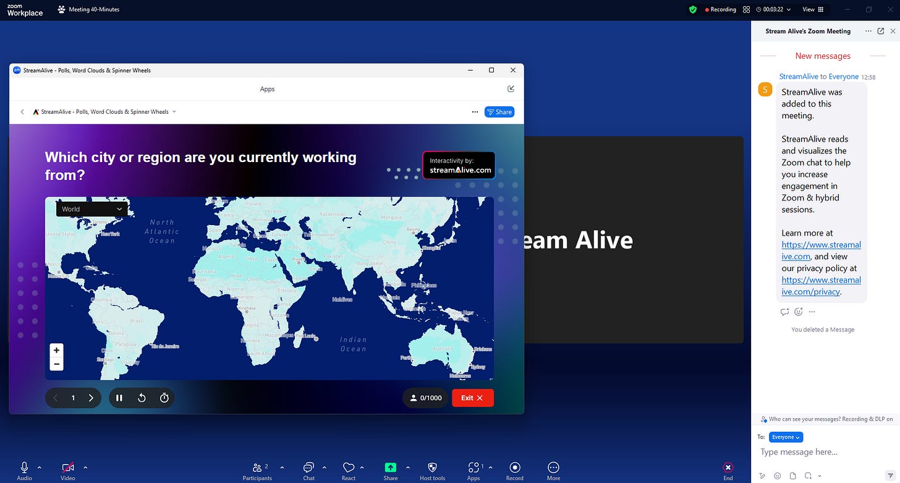Screen dimensions: 900x483
Task: Add emoji reaction to StreamAlive message
Action: click(x=799, y=312)
